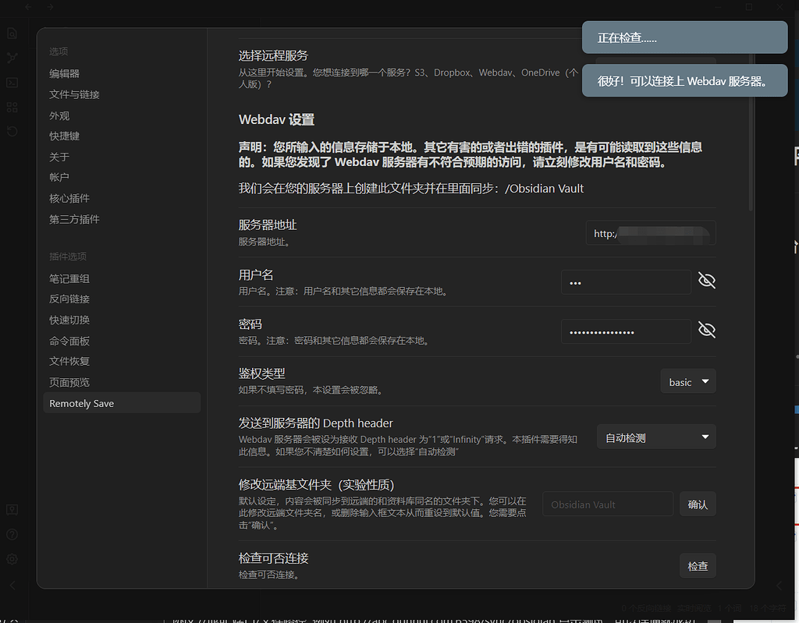Click inside the Obsidian Vault folder field
Image resolution: width=799 pixels, height=623 pixels.
[x=607, y=504]
